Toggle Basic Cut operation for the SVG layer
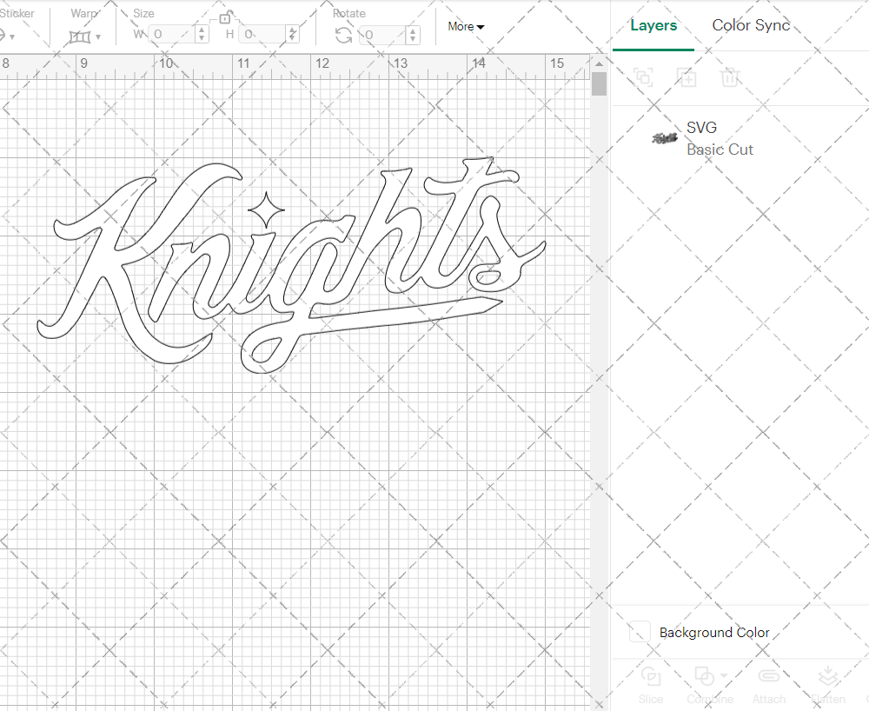869x711 pixels. pyautogui.click(x=720, y=150)
